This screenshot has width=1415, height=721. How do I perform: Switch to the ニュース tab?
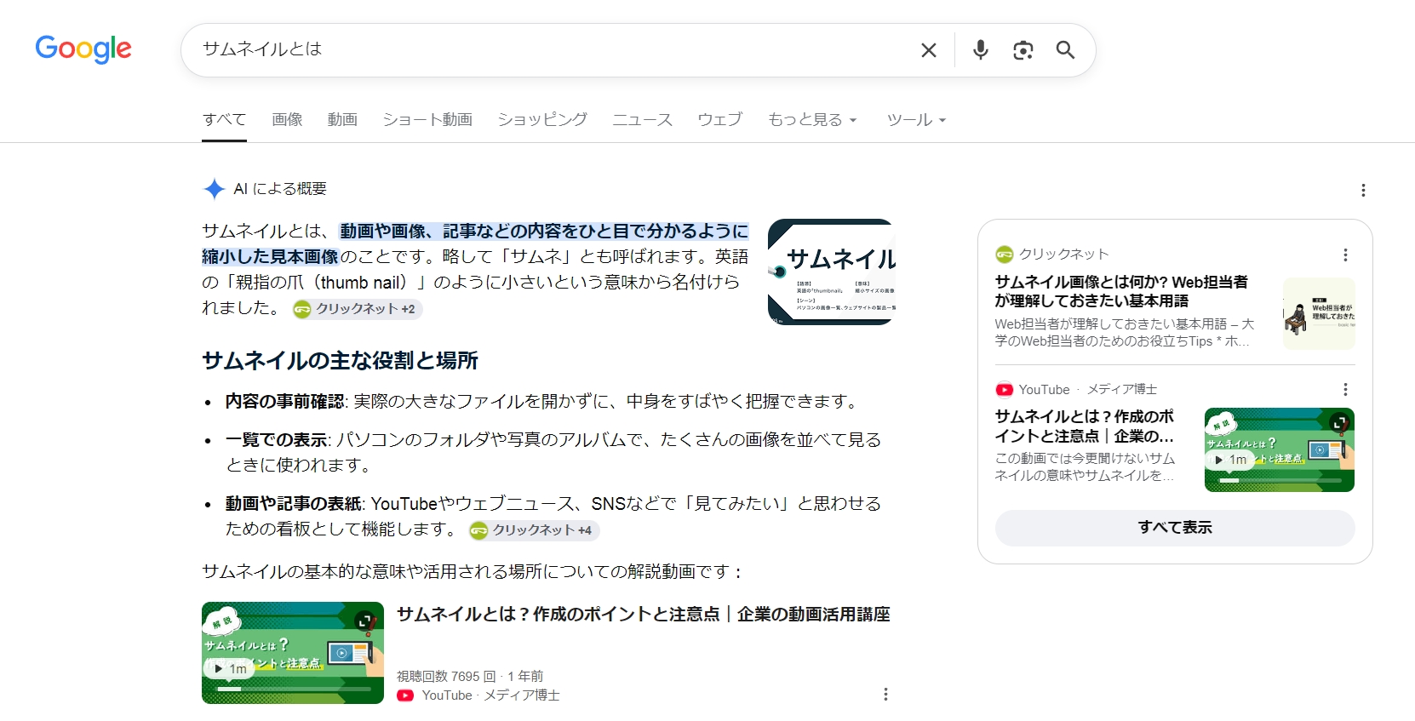click(642, 120)
